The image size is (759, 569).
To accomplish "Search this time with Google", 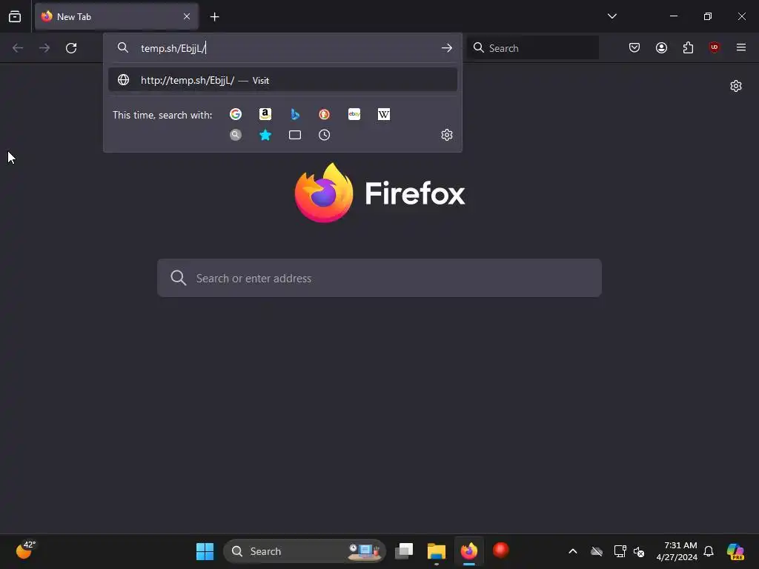I will 236,114.
